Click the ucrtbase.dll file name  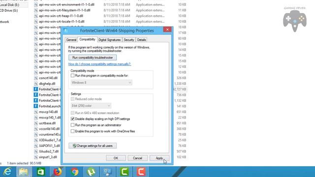coord(47,123)
